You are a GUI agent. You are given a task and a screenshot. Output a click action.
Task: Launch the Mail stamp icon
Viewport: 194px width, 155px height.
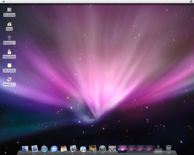click(x=35, y=149)
